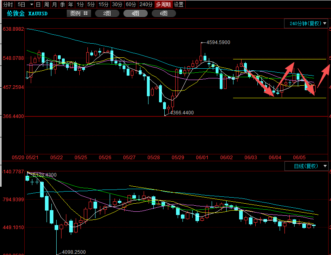Expand the dropdown arrow beside 5日
Screen dimensions: 331x255
coord(32,4)
